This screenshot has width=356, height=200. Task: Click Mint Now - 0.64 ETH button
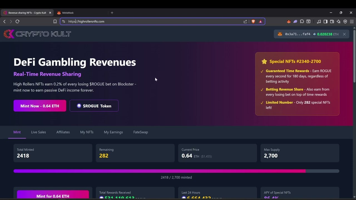(x=40, y=106)
